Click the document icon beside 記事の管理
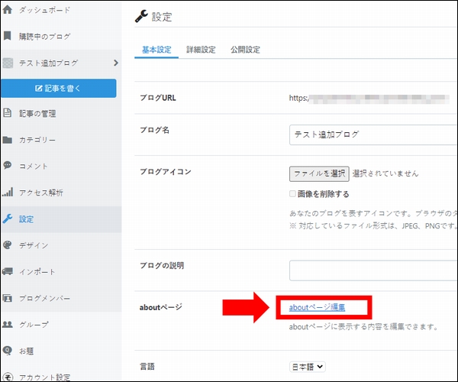The width and height of the screenshot is (458, 382). click(x=8, y=113)
